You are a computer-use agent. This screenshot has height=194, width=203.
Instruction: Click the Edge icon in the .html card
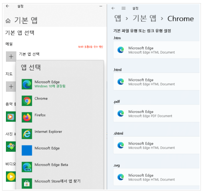coord(121,82)
